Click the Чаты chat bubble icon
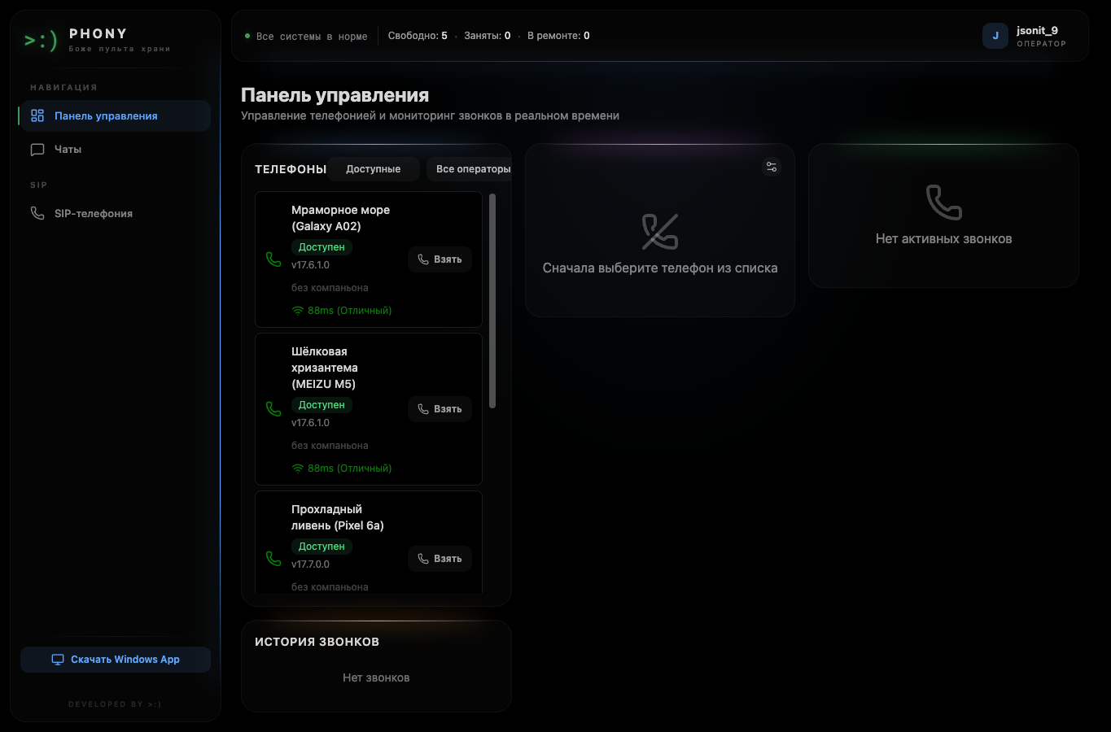The height and width of the screenshot is (732, 1111). [37, 150]
